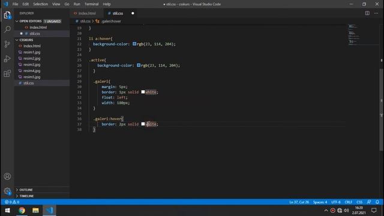384x216 pixels.
Task: Open resim4.jpg in the file tree
Action: (42, 71)
